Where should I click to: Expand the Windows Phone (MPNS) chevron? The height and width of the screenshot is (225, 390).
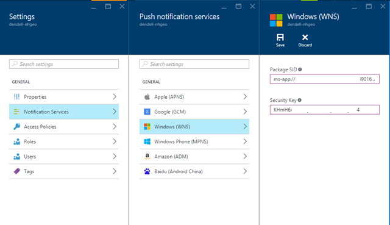click(x=245, y=141)
